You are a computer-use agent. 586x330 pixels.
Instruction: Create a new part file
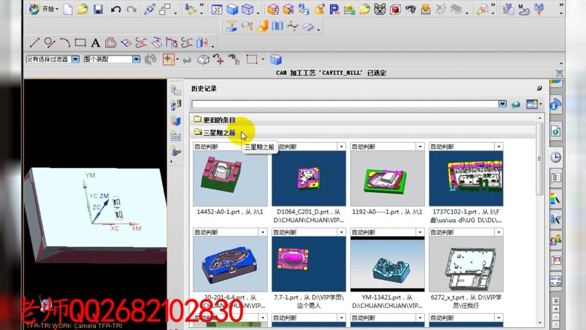click(68, 9)
